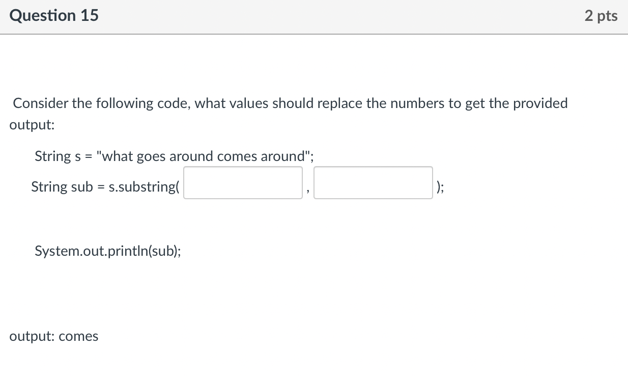Click the output: comes text
The height and width of the screenshot is (376, 628).
click(53, 336)
